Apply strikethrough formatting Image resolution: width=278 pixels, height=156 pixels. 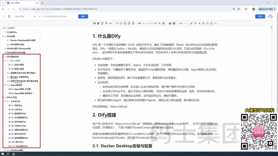[106, 23]
